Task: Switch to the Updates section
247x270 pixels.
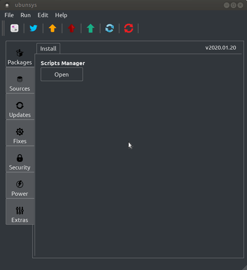Action: (x=20, y=107)
